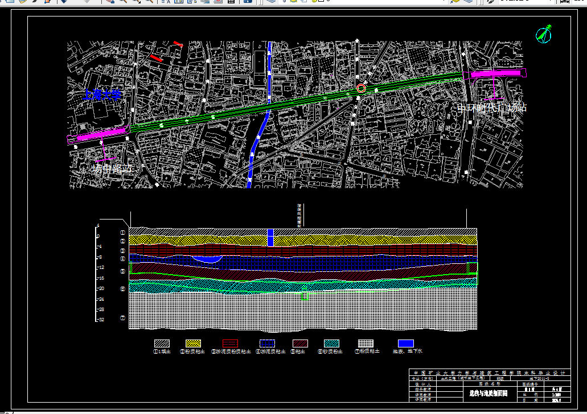
Task: Click the blue 上海大学 label on map
Action: point(102,95)
